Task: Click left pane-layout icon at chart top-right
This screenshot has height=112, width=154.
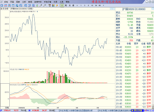Action: (111, 9)
